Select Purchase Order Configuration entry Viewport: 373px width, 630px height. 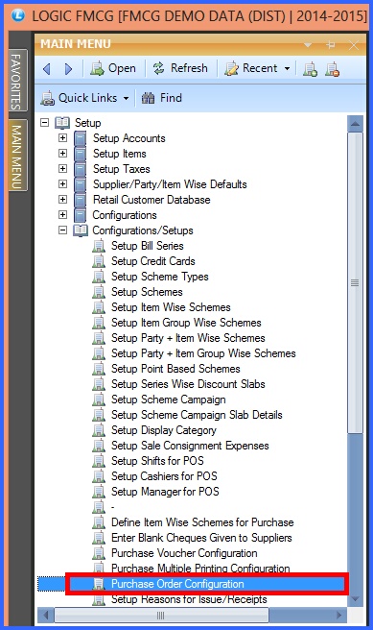177,584
